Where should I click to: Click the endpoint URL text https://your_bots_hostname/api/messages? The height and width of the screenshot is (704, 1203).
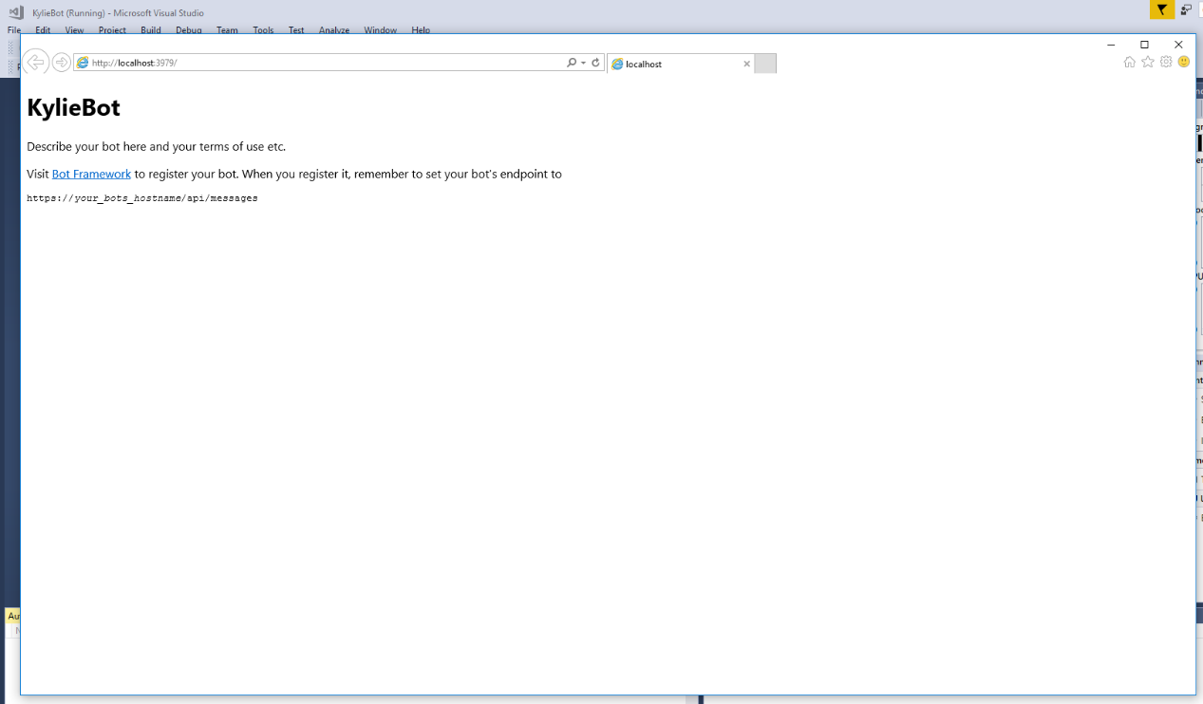(142, 198)
